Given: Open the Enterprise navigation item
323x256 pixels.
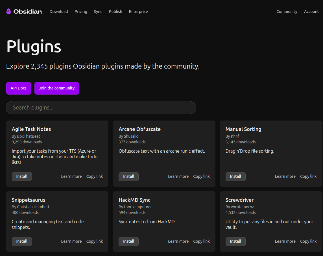Looking at the screenshot, I should (138, 12).
